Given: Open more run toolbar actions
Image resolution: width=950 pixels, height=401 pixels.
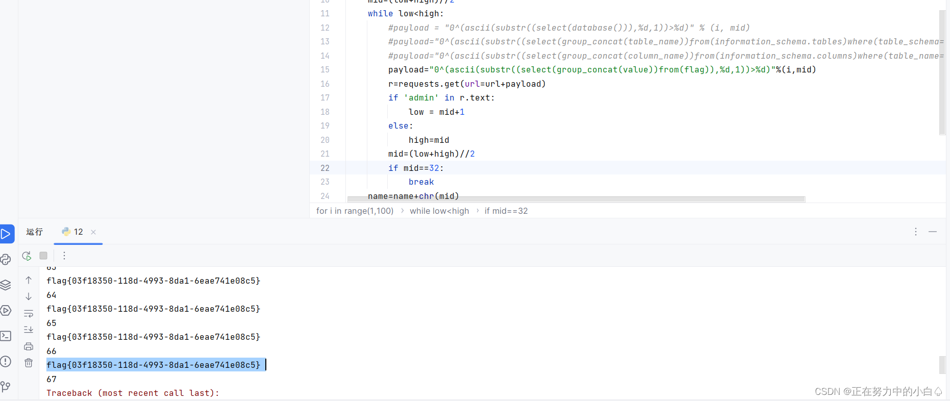Looking at the screenshot, I should point(64,256).
